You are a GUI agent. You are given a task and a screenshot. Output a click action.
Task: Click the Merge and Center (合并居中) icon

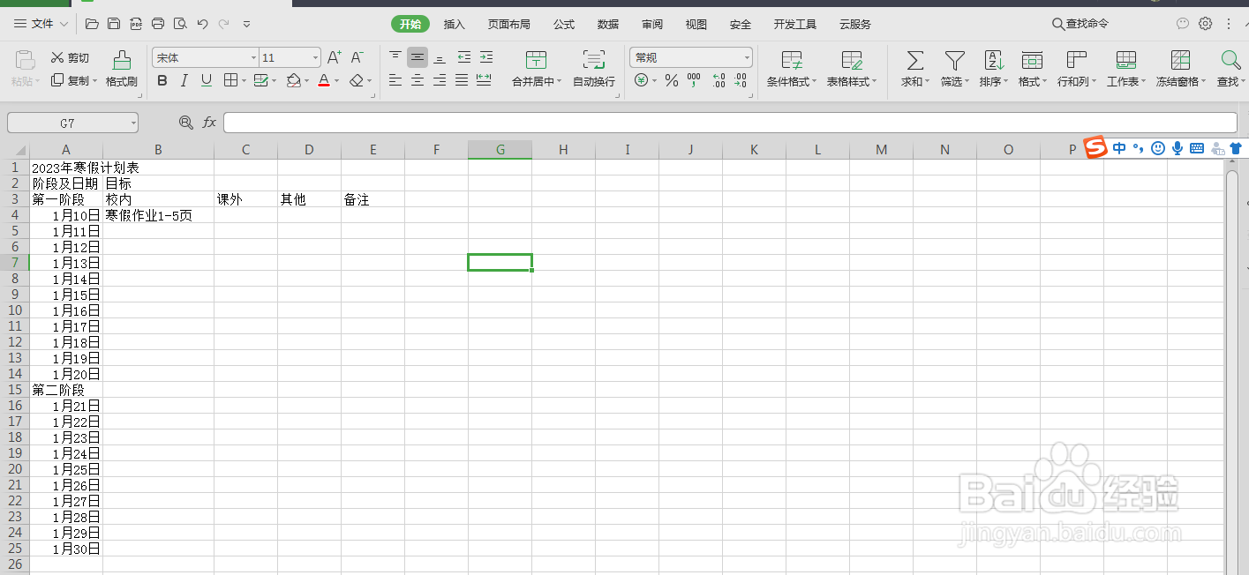tap(536, 60)
